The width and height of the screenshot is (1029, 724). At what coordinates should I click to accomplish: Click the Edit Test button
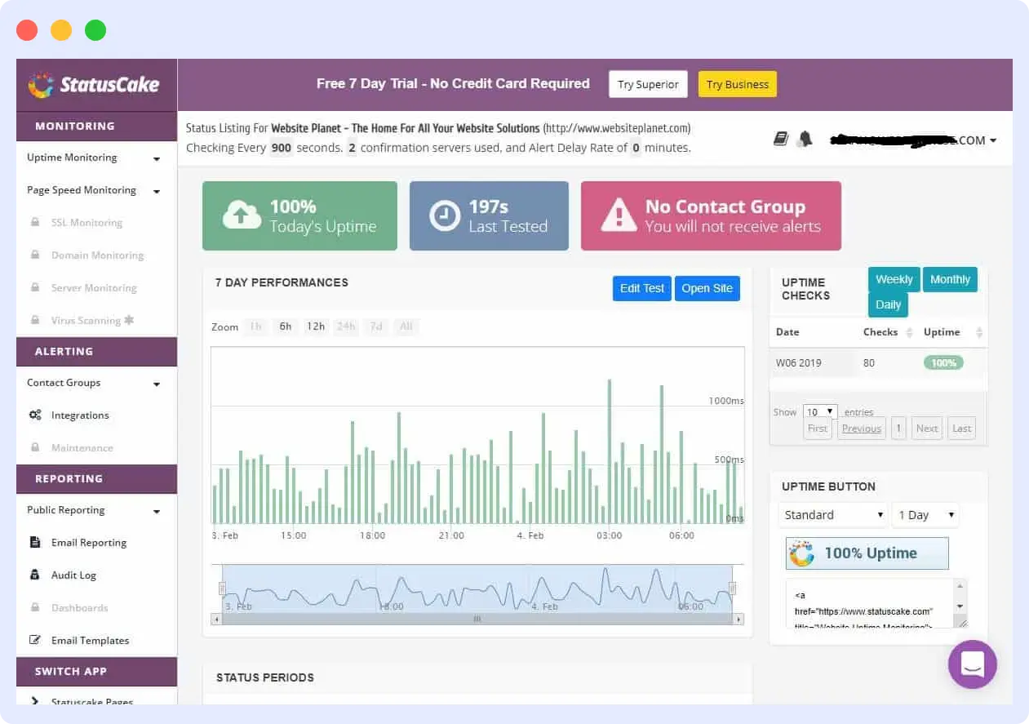point(641,288)
